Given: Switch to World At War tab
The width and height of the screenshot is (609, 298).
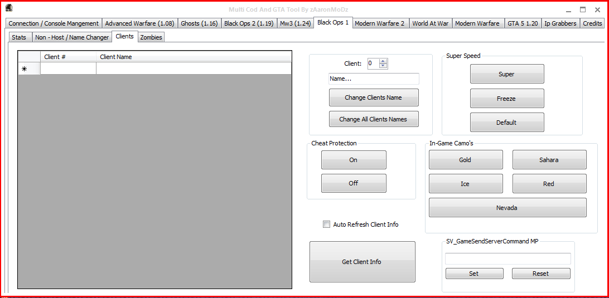Looking at the screenshot, I should (x=431, y=23).
